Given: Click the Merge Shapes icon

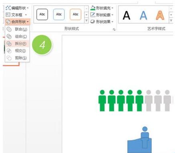Looking at the screenshot, I should pyautogui.click(x=8, y=22).
